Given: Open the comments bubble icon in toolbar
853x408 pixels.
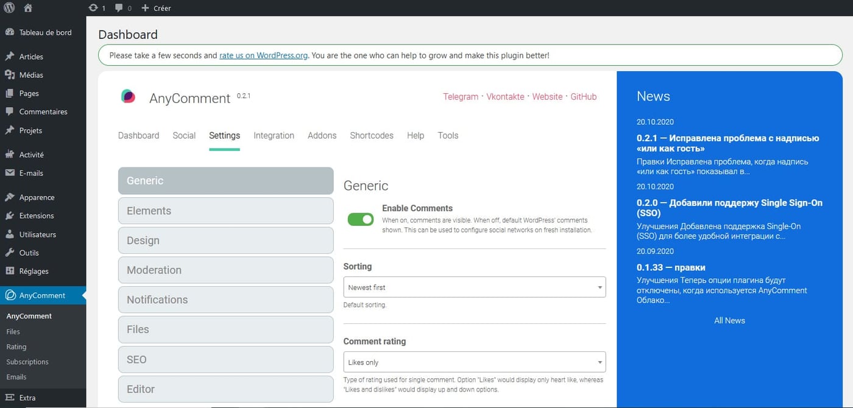Looking at the screenshot, I should click(x=119, y=8).
